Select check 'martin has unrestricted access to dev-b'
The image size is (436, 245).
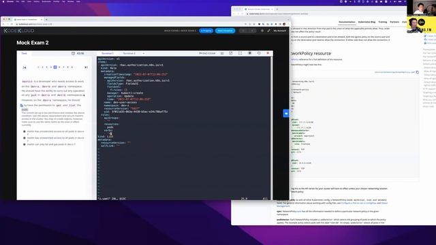click(x=25, y=137)
